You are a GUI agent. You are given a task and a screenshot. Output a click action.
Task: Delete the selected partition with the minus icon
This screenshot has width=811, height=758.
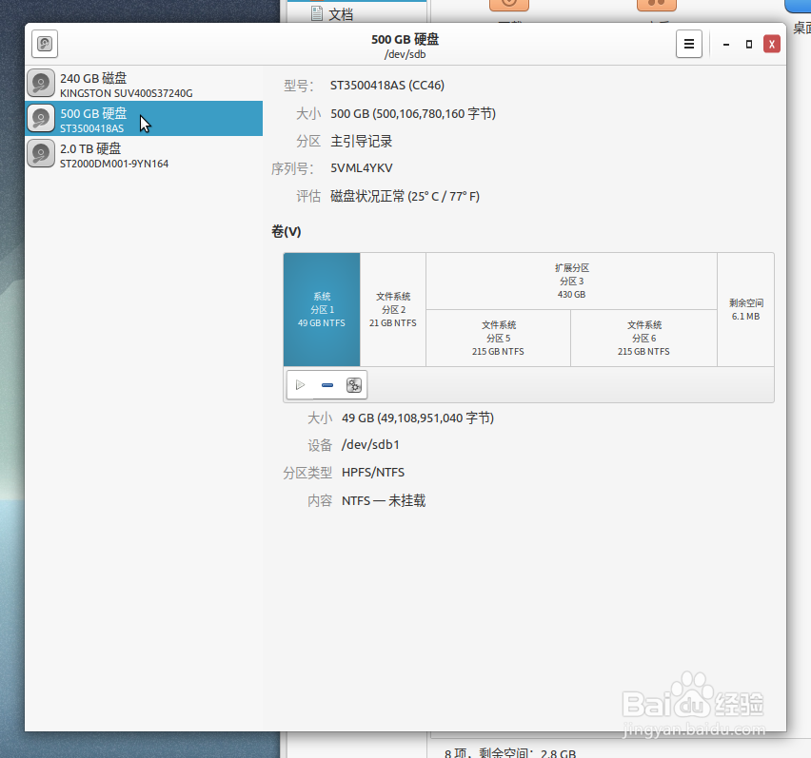pos(326,384)
